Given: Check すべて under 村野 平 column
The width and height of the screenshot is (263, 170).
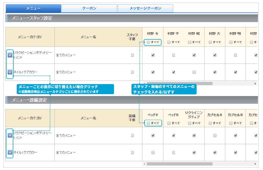Looking at the screenshot, I should (168, 42).
